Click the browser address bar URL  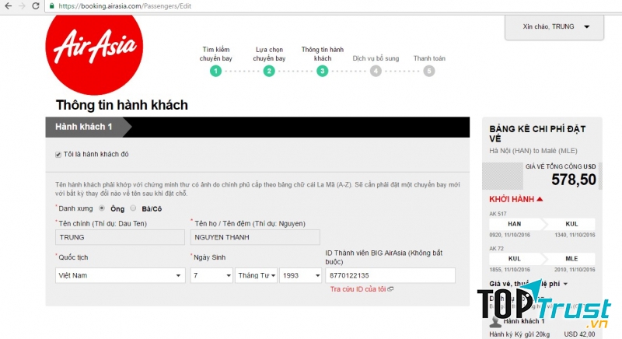(x=124, y=6)
